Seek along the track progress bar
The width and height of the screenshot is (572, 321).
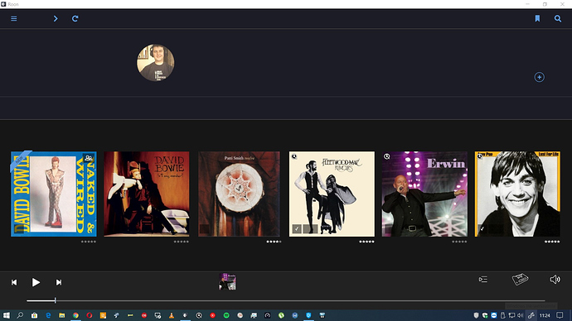click(286, 300)
